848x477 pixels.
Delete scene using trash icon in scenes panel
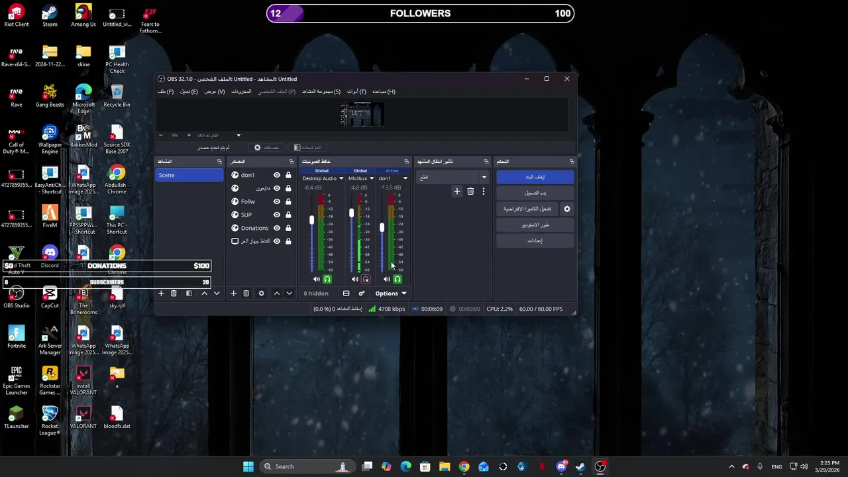[x=174, y=293]
